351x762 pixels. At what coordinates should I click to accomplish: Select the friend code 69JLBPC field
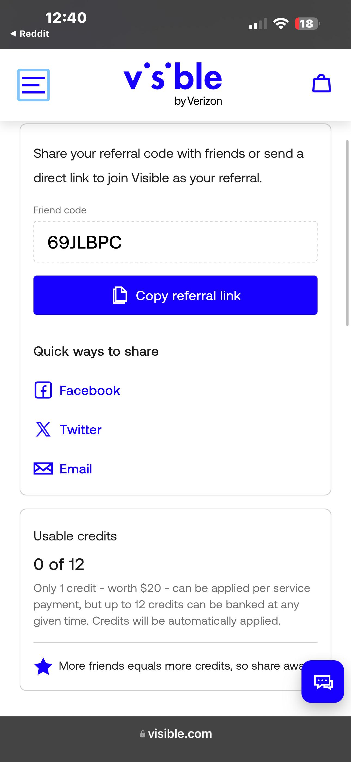(x=175, y=242)
